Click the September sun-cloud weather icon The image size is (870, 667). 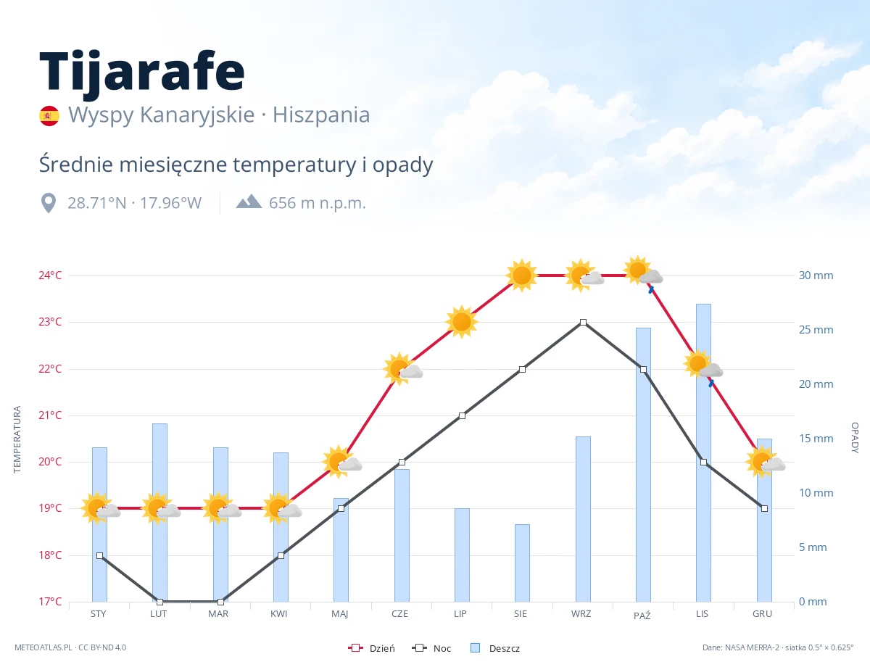pos(585,275)
